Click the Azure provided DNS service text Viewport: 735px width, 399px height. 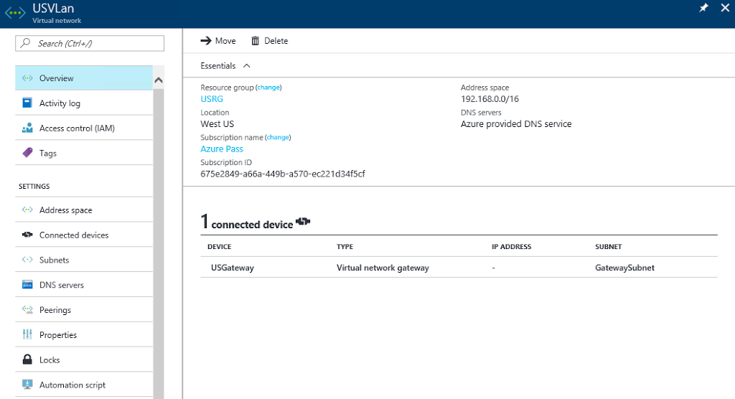pyautogui.click(x=516, y=123)
